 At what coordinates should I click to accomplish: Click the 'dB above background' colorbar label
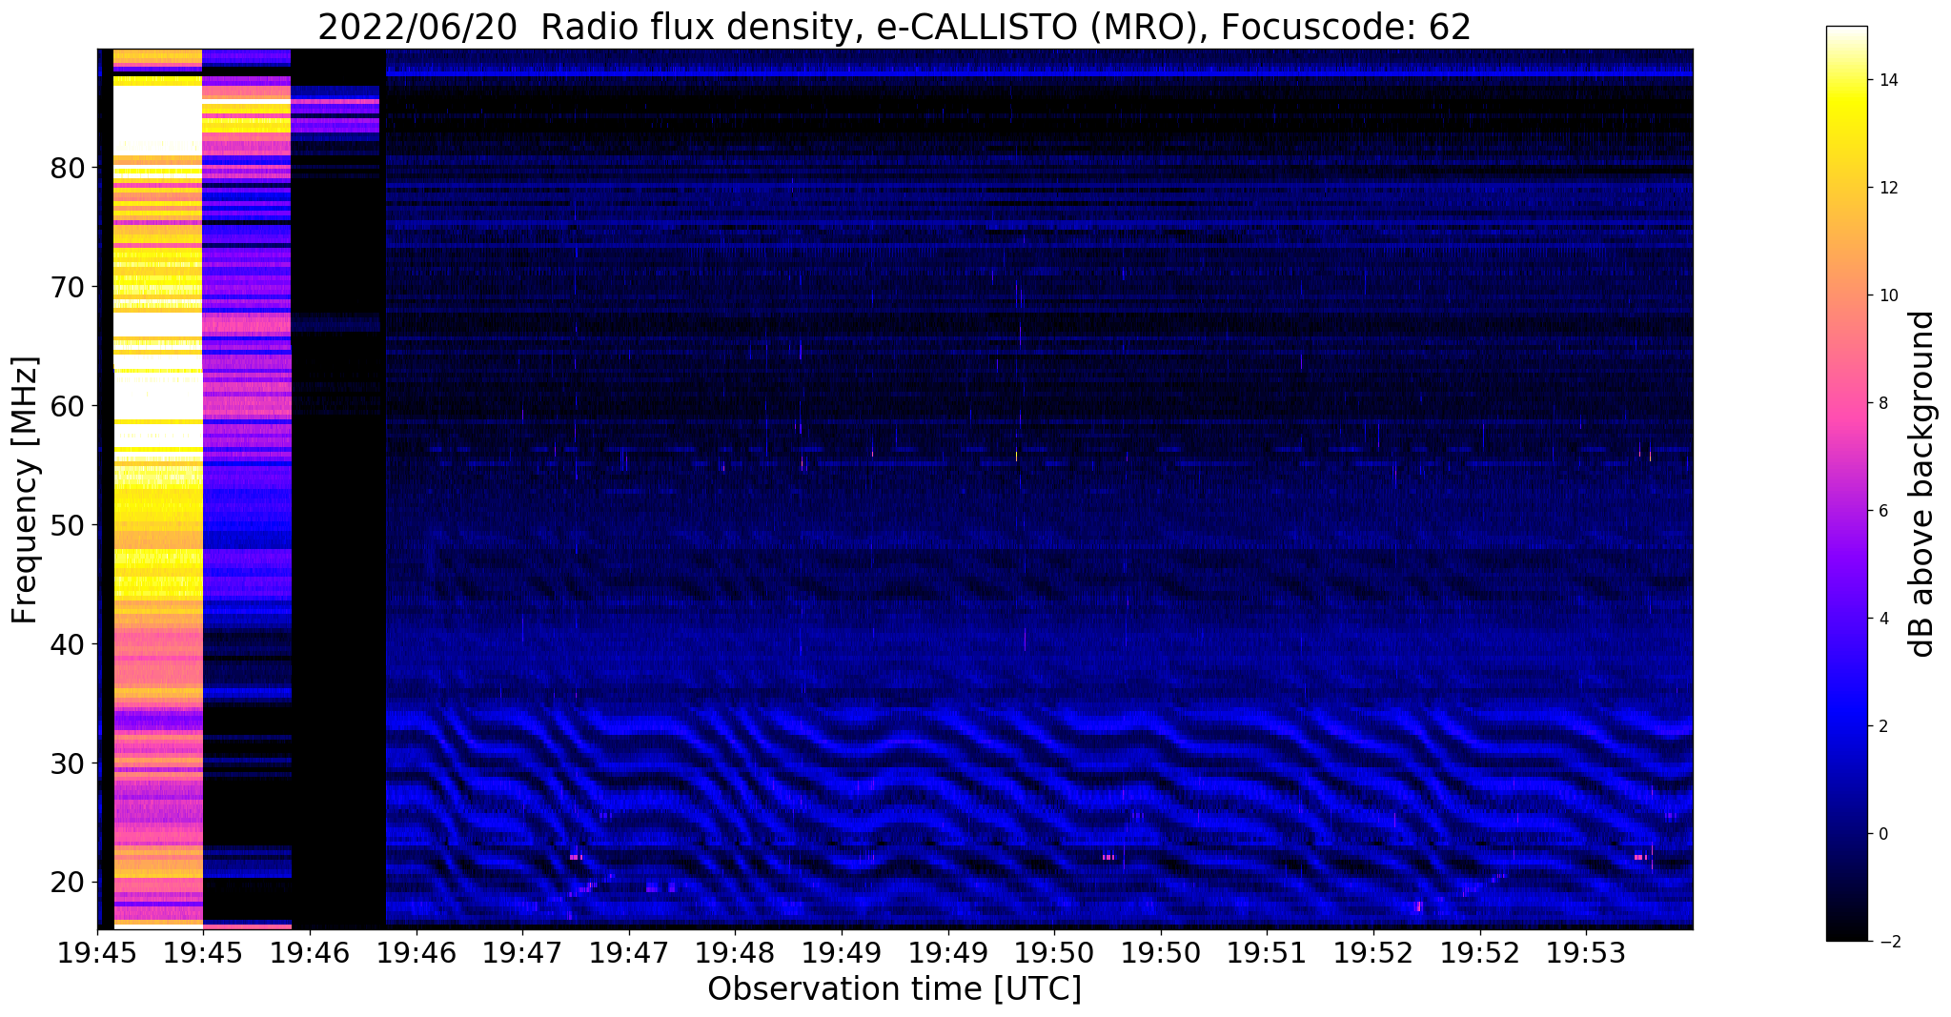click(x=1921, y=484)
